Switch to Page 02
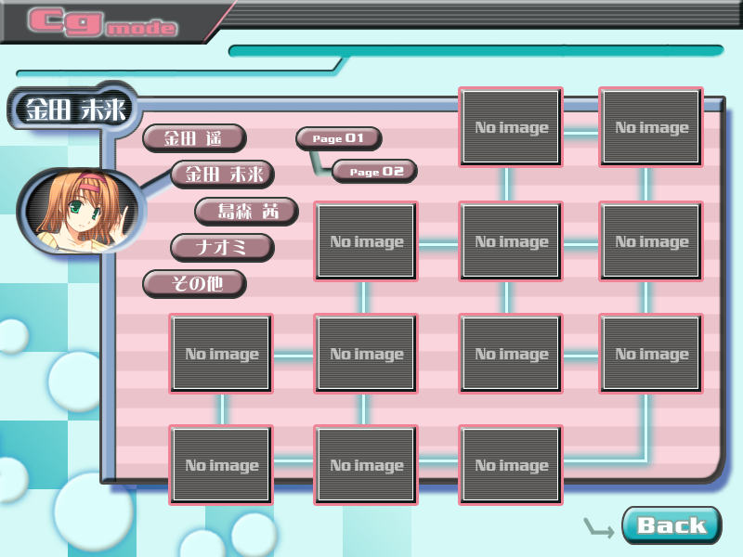 pyautogui.click(x=374, y=172)
